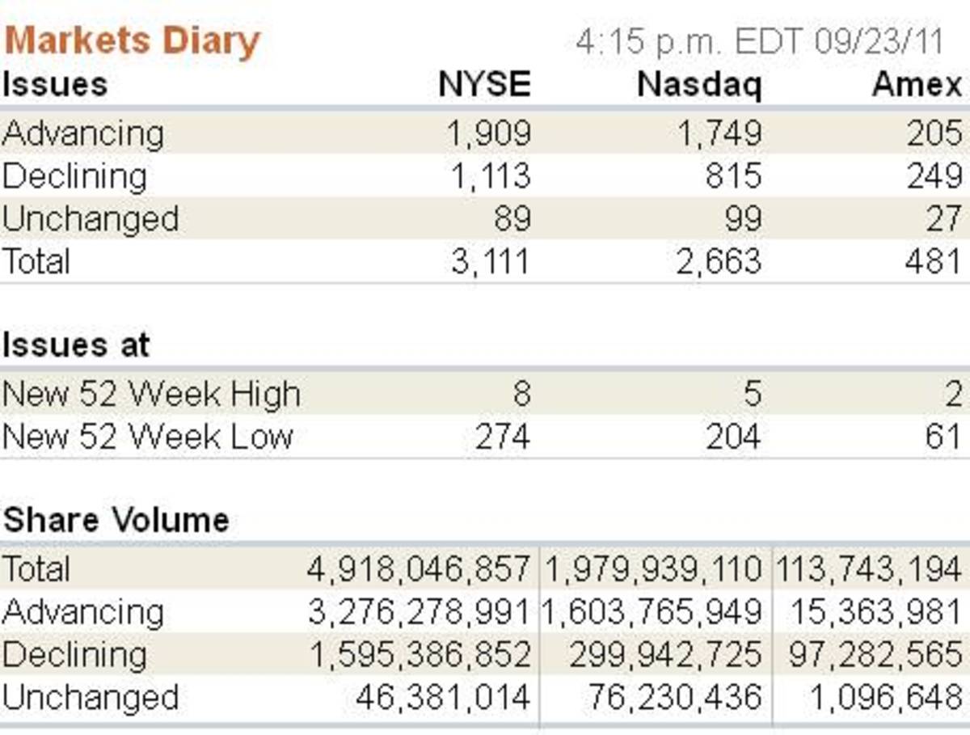Select Unchanged label under Issues section
970x735 pixels.
click(x=90, y=219)
